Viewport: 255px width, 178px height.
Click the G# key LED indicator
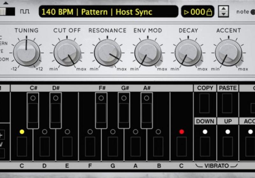pos(124,98)
